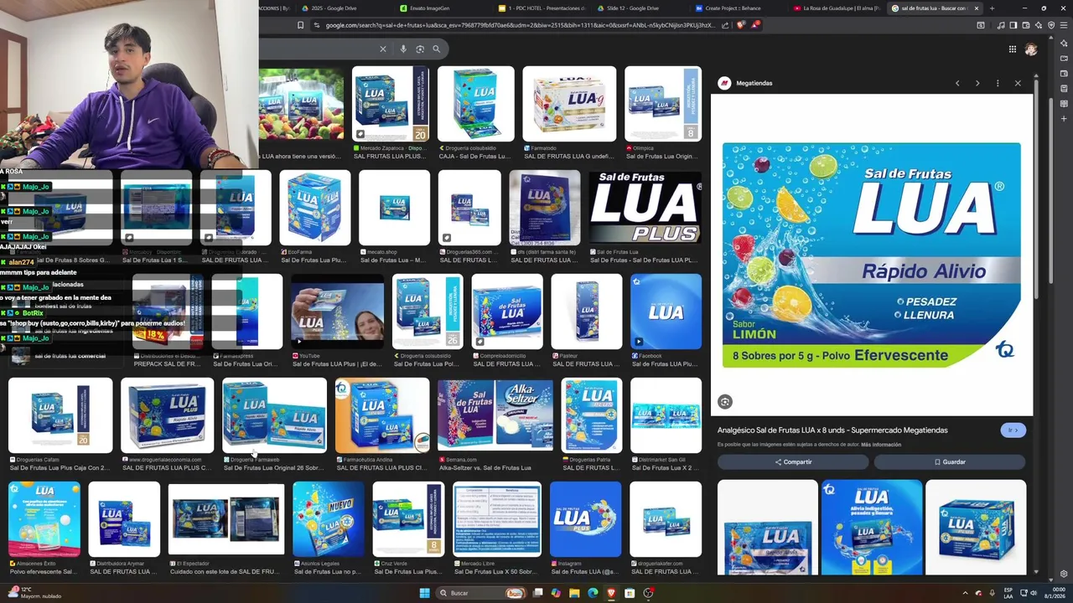
Task: Click the magnifier search submit icon
Action: (436, 49)
